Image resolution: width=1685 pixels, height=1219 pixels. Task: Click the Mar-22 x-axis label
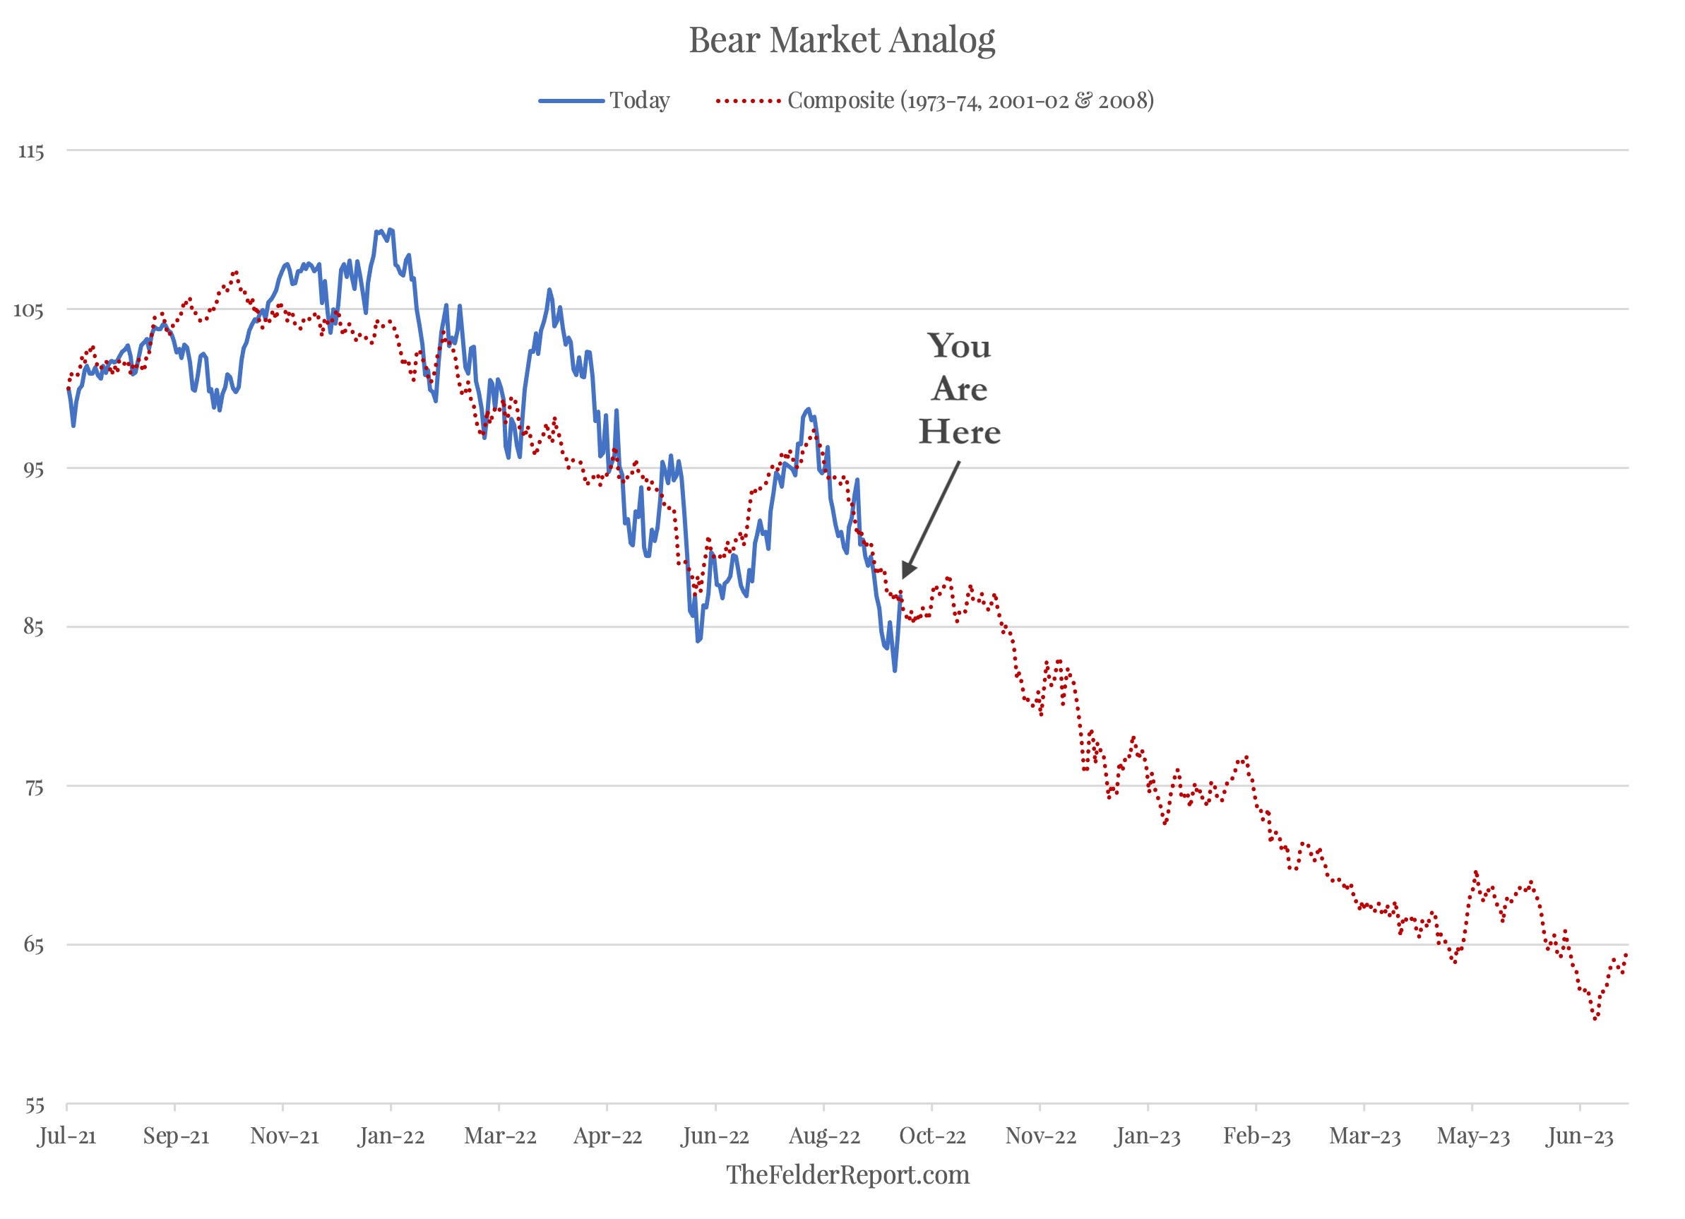[500, 1136]
